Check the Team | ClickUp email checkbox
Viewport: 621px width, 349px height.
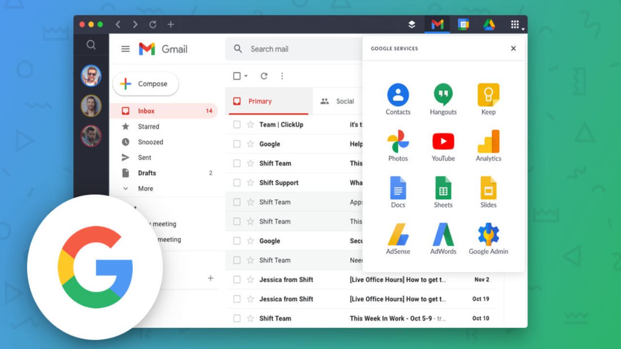point(237,125)
